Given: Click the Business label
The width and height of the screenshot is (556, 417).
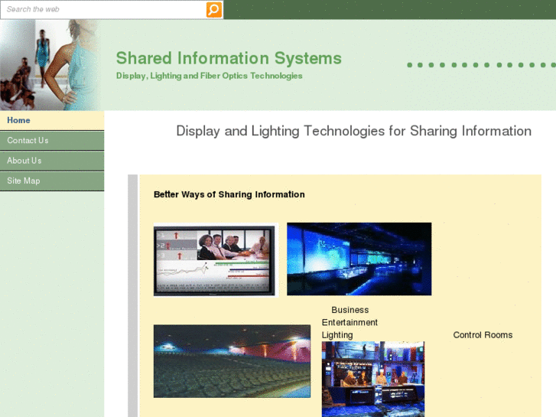Looking at the screenshot, I should click(x=350, y=310).
